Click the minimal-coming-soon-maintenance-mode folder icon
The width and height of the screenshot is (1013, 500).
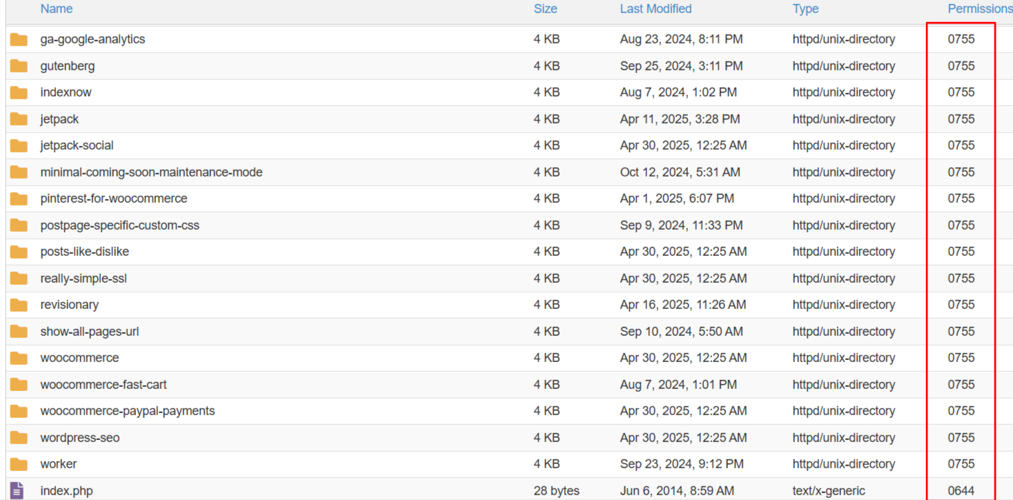coord(19,172)
